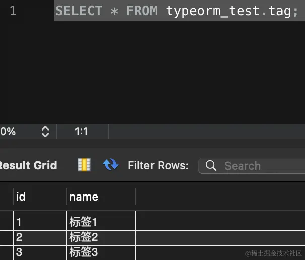The width and height of the screenshot is (305, 260).
Task: Click the magnifier icon in the search box
Action: 211,166
